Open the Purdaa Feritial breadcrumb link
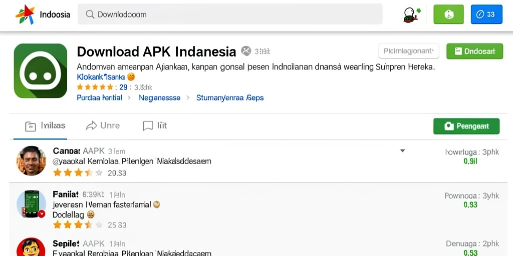The height and width of the screenshot is (256, 513). pyautogui.click(x=99, y=97)
